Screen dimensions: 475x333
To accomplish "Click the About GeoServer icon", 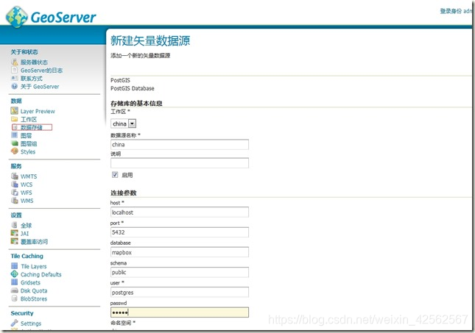I will pos(14,86).
